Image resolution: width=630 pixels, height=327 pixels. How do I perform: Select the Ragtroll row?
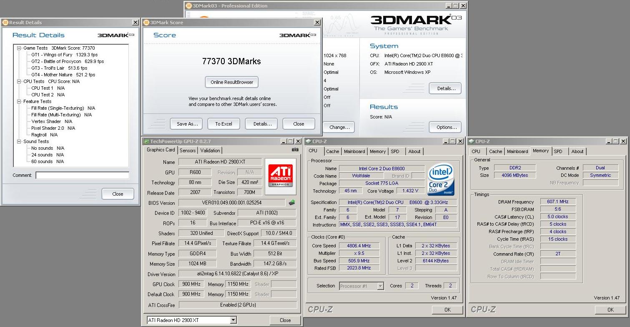pos(44,135)
